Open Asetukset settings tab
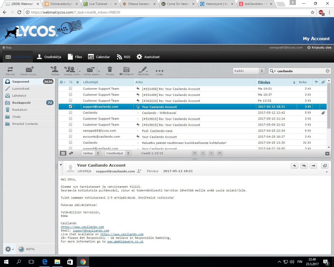The height and width of the screenshot is (267, 334). point(148,57)
